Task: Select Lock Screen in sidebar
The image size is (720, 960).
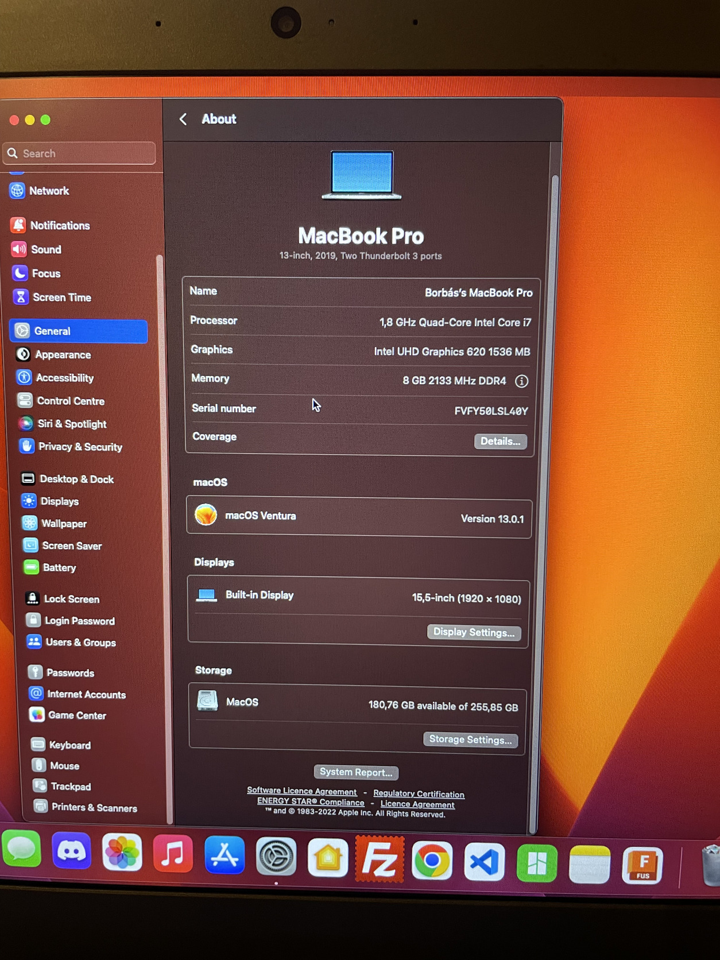Action: click(63, 599)
